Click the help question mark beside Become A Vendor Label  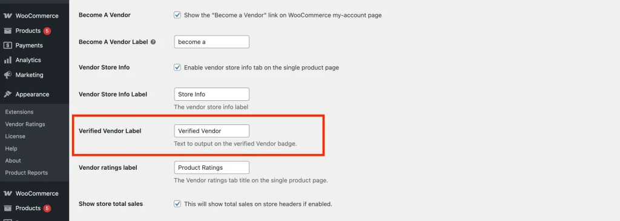(x=153, y=42)
